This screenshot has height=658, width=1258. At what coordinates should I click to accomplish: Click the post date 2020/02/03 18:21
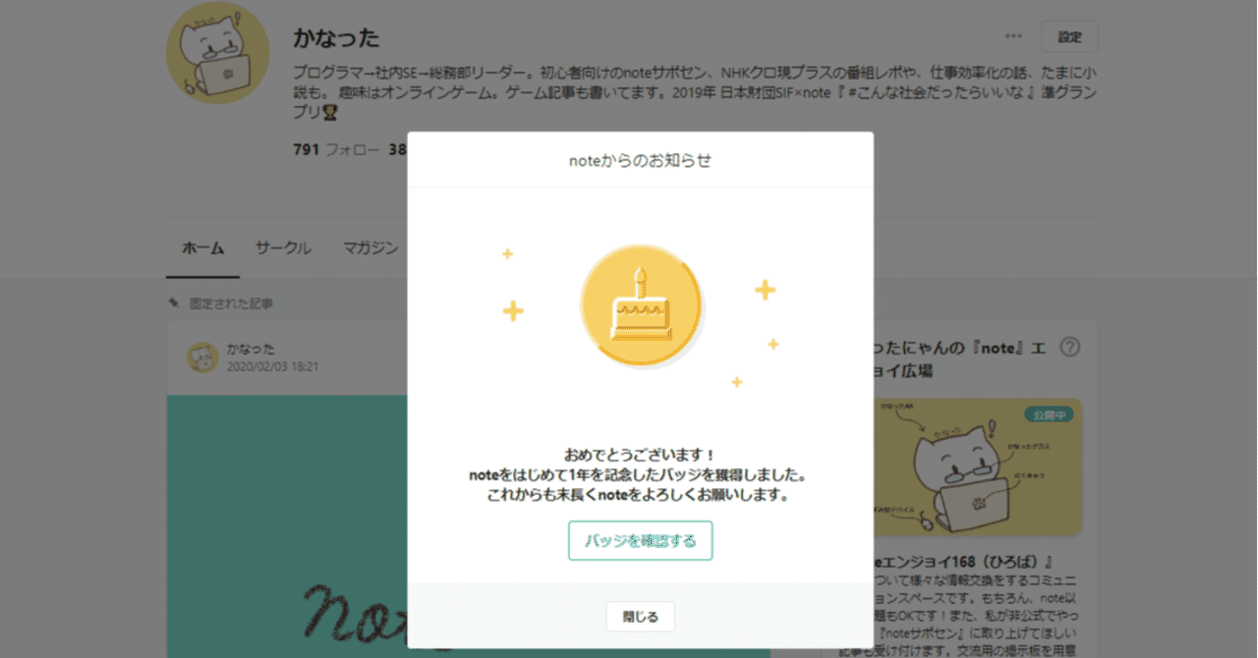272,366
